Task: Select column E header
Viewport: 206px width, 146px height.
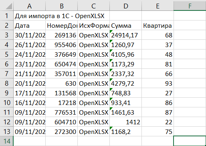Action: click(x=158, y=6)
